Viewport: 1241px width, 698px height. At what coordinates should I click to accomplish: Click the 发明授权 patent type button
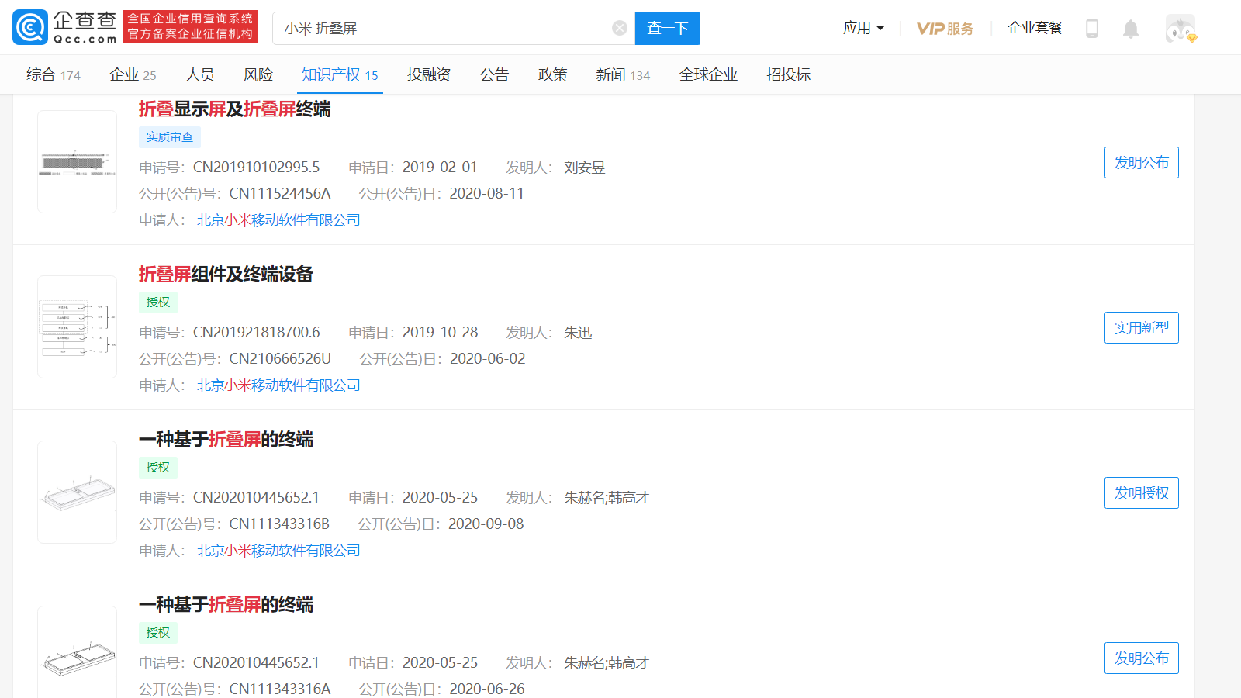1141,492
